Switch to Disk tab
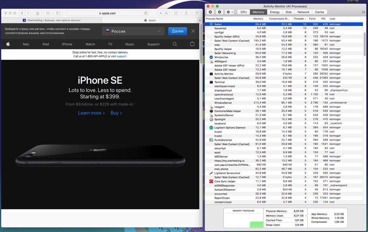The width and height of the screenshot is (368, 232). (x=289, y=12)
